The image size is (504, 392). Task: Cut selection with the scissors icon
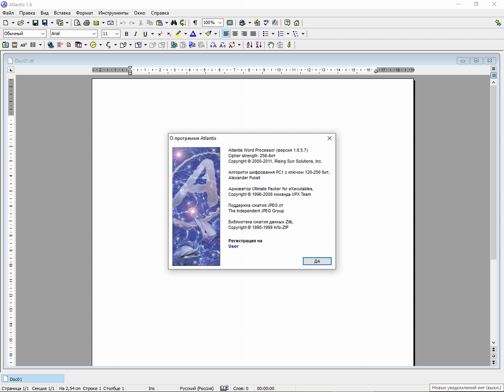pyautogui.click(x=141, y=23)
